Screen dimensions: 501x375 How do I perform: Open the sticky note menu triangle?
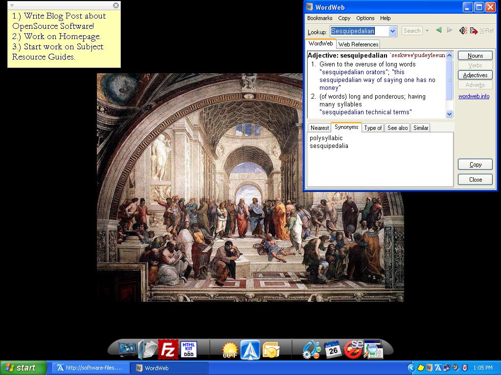click(x=12, y=5)
